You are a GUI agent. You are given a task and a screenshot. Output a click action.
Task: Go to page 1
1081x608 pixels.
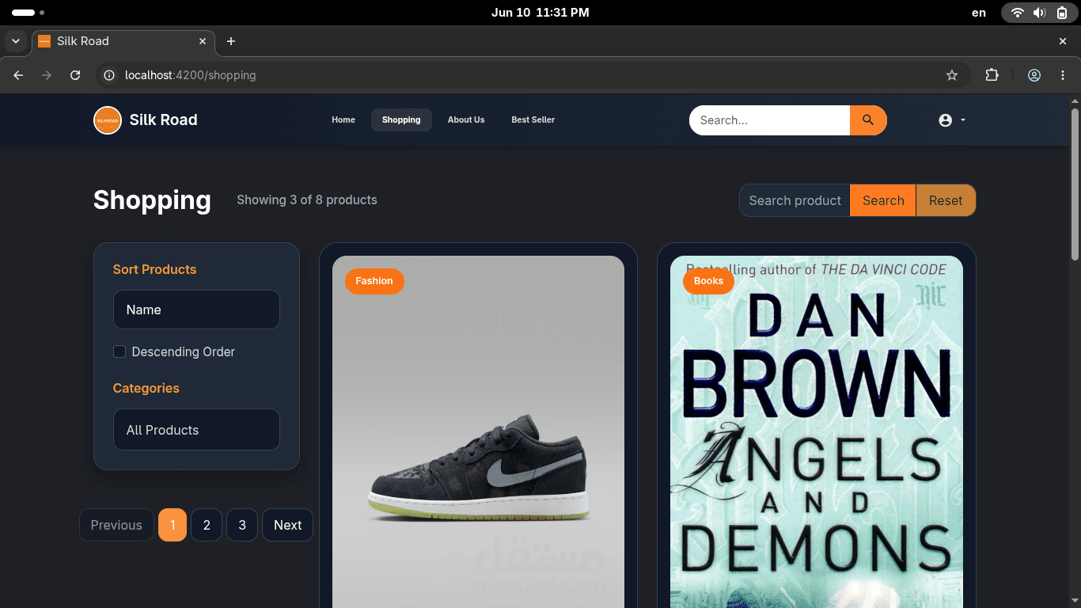[173, 525]
